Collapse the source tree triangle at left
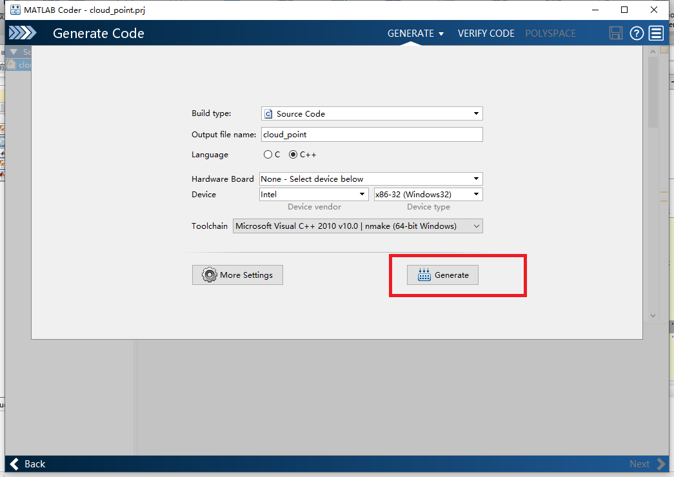This screenshot has width=674, height=477. pos(14,52)
